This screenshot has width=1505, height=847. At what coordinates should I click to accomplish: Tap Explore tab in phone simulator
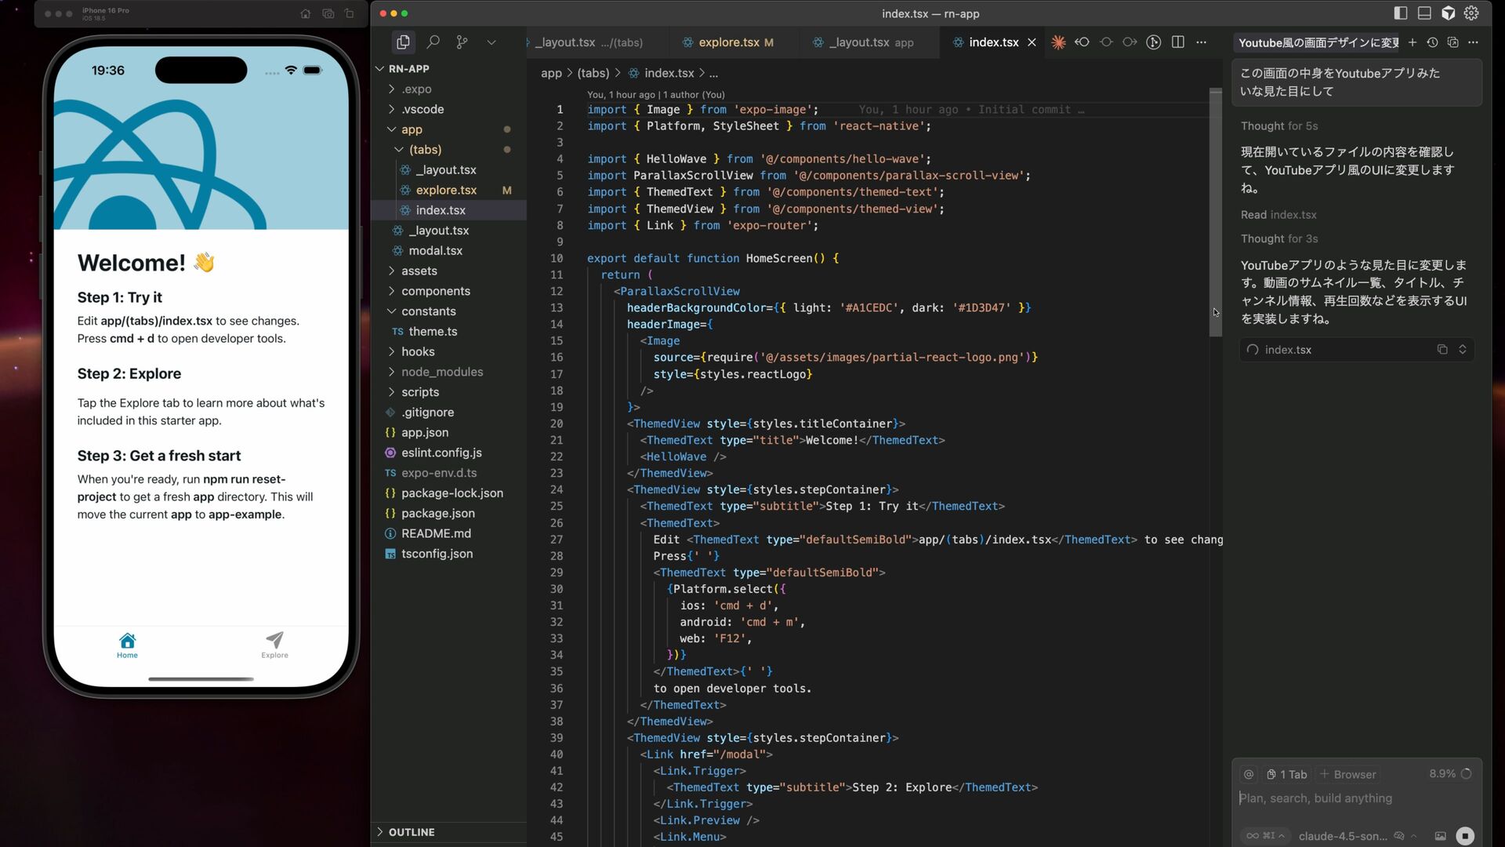coord(274,645)
